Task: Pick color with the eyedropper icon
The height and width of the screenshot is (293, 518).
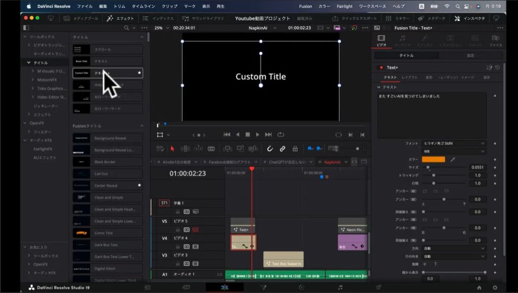Action: [x=453, y=159]
